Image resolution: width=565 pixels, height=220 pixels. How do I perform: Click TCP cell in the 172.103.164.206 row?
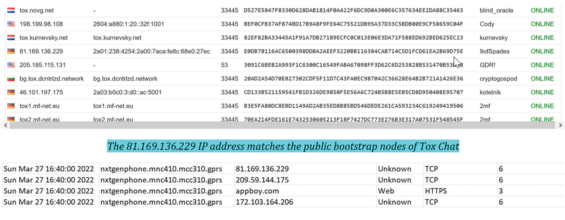(x=431, y=202)
